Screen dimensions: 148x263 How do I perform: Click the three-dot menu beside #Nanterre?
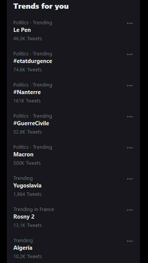[130, 85]
